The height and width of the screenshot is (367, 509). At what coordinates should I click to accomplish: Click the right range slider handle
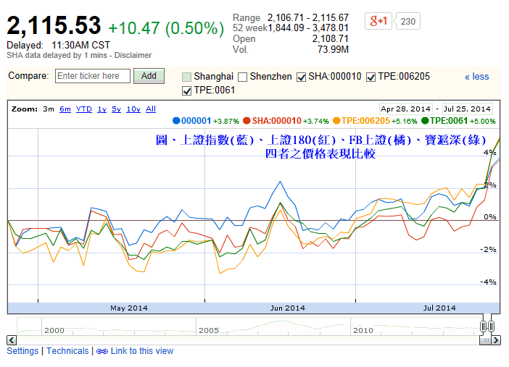tap(491, 326)
